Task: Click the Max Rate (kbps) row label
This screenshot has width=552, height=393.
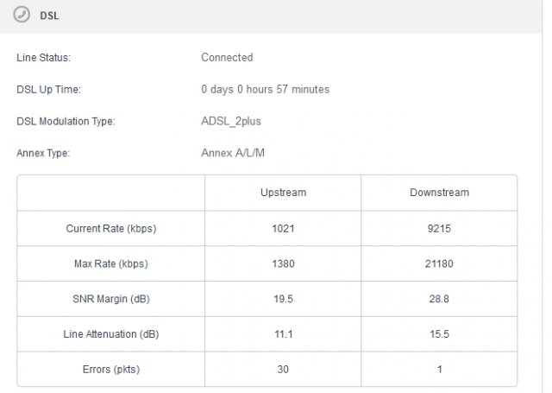Action: (x=110, y=263)
